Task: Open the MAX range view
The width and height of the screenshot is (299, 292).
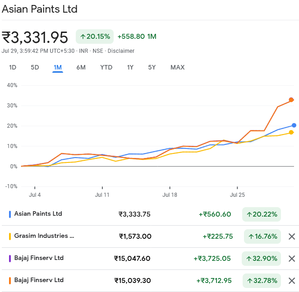Action: pos(177,67)
